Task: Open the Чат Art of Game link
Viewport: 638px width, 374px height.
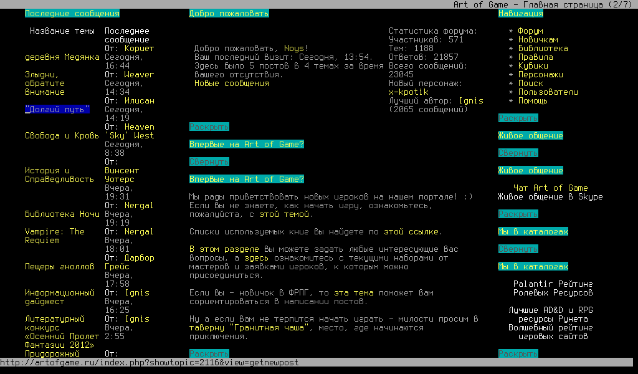Action: tap(550, 188)
